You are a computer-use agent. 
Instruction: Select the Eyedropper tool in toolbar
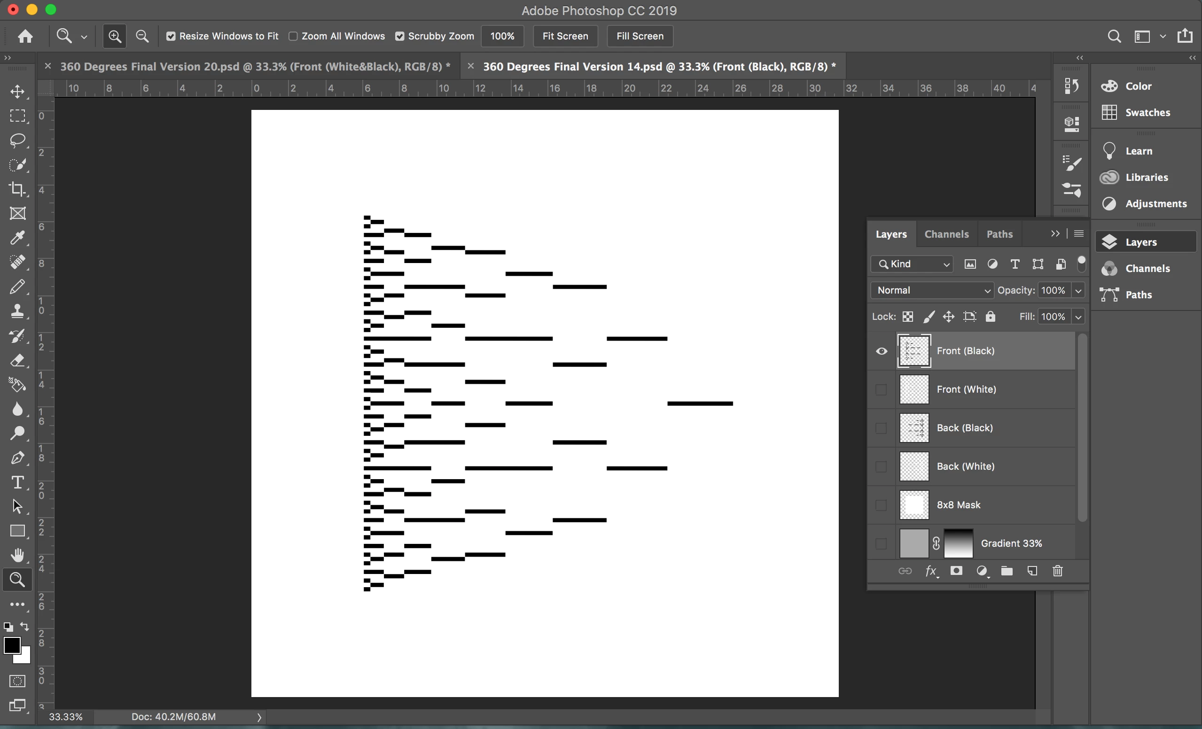17,238
